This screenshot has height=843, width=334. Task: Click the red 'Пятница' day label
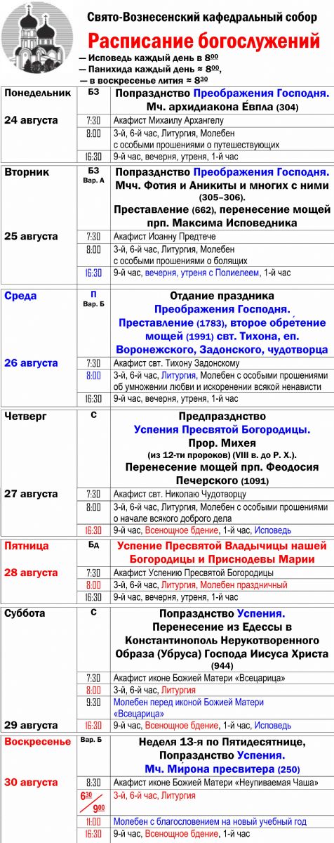click(27, 546)
